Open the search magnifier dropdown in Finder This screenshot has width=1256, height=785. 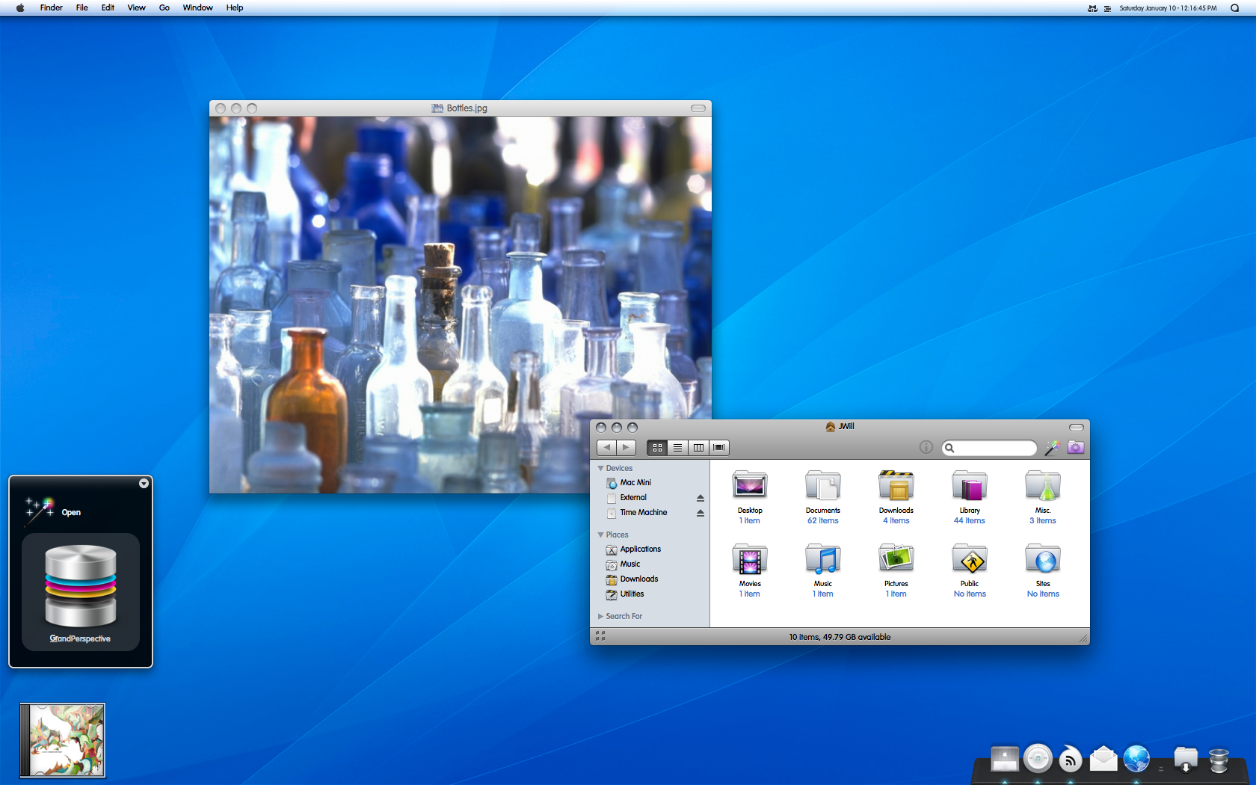tap(949, 448)
